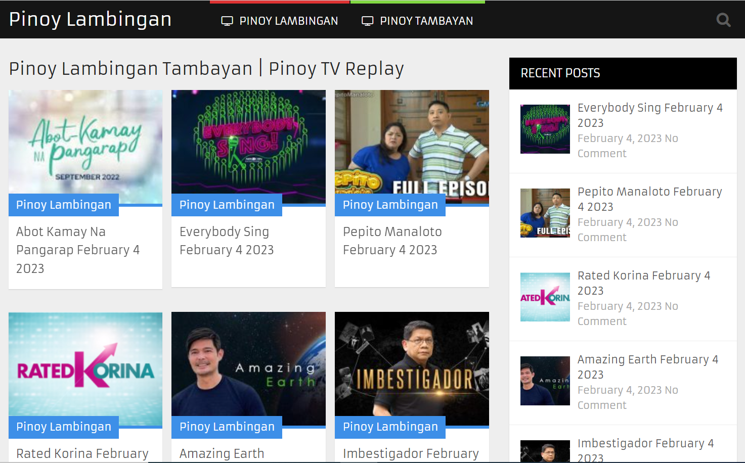Open Pepito Manaloto February 4 2023 card title
Screen dimensions: 745x463
pyautogui.click(x=392, y=241)
